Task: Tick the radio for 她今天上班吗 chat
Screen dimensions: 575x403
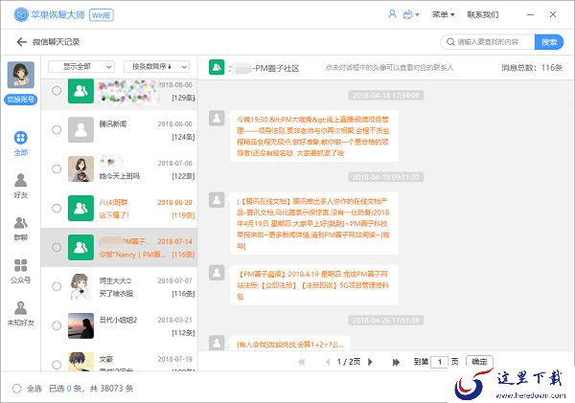Action: 57,168
